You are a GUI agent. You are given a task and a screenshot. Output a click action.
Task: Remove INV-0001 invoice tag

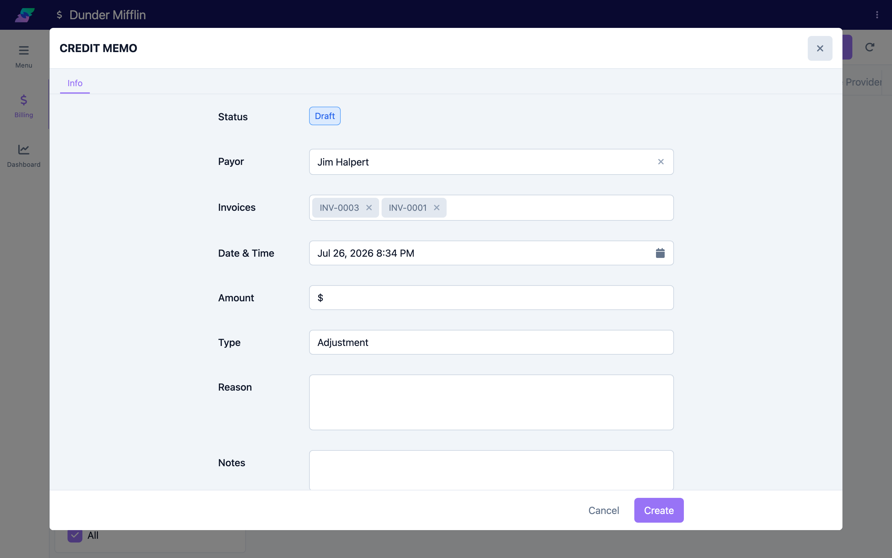pos(436,208)
